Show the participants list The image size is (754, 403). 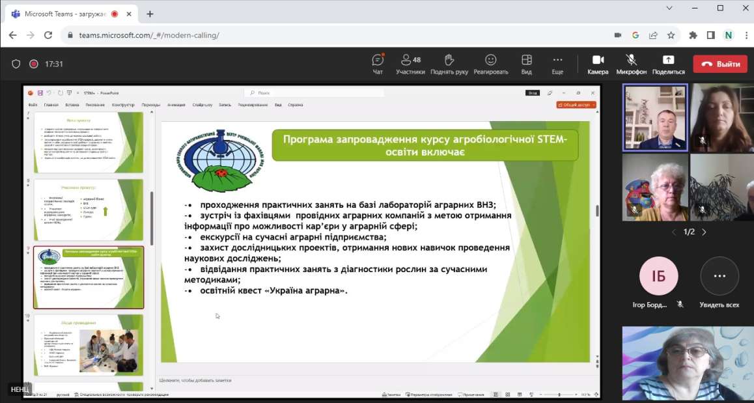pyautogui.click(x=411, y=64)
